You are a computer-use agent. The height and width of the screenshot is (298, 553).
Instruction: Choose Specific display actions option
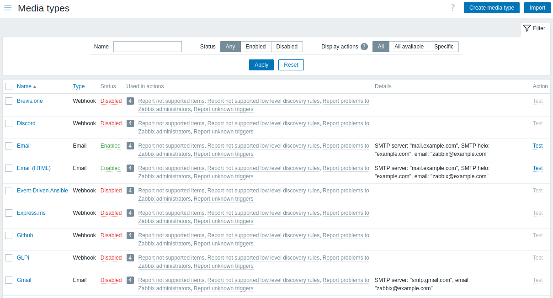pos(444,47)
